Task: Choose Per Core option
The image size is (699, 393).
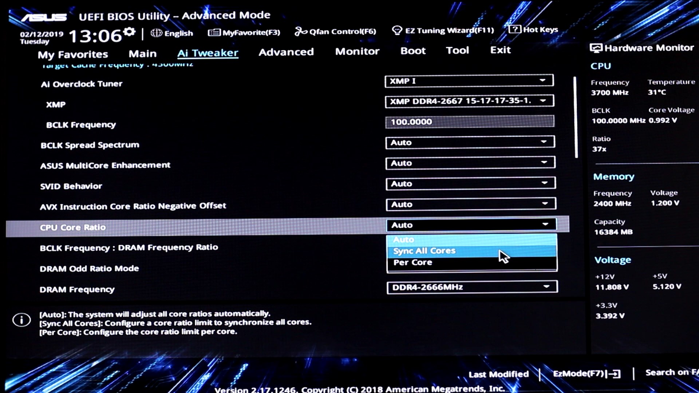Action: pos(472,262)
